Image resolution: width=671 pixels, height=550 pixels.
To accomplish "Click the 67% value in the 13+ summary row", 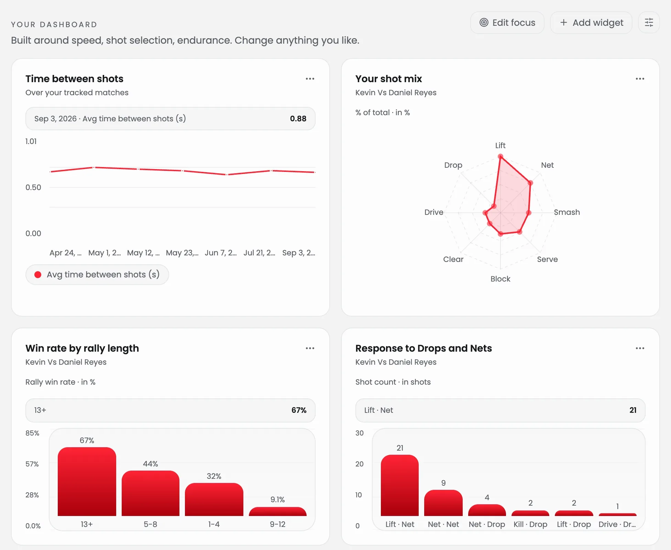I will click(299, 410).
